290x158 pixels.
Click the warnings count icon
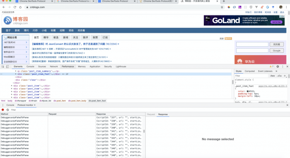pos(272,66)
